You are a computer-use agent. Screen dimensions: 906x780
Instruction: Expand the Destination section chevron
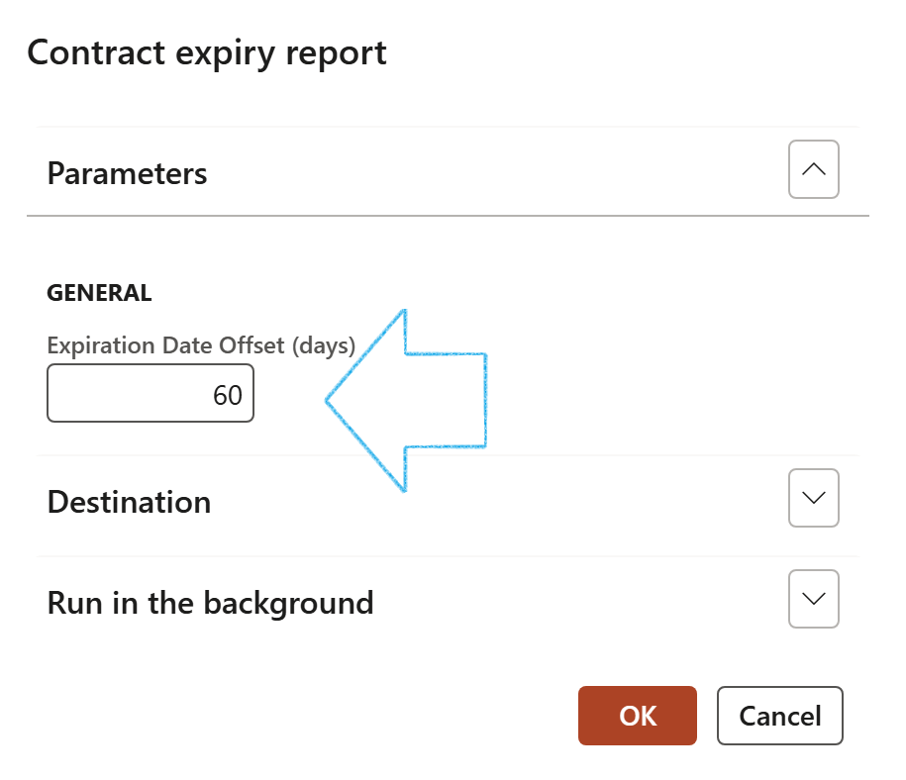(x=813, y=498)
